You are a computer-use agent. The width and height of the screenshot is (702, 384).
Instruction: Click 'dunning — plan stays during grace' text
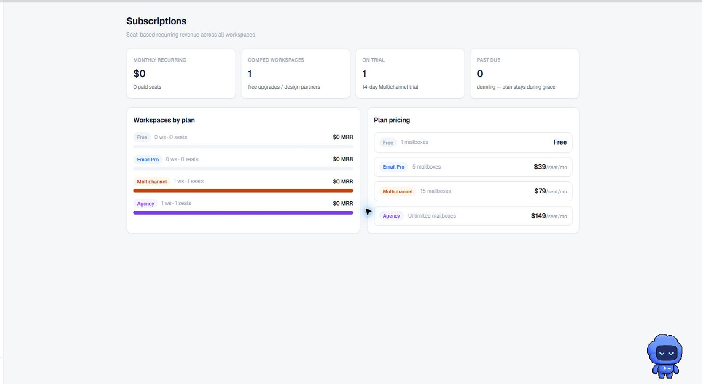[516, 87]
